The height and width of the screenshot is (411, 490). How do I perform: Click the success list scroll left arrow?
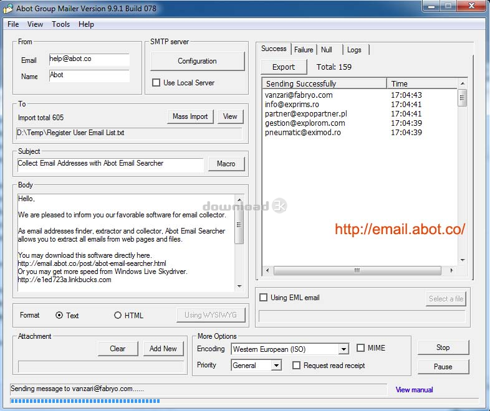267,270
